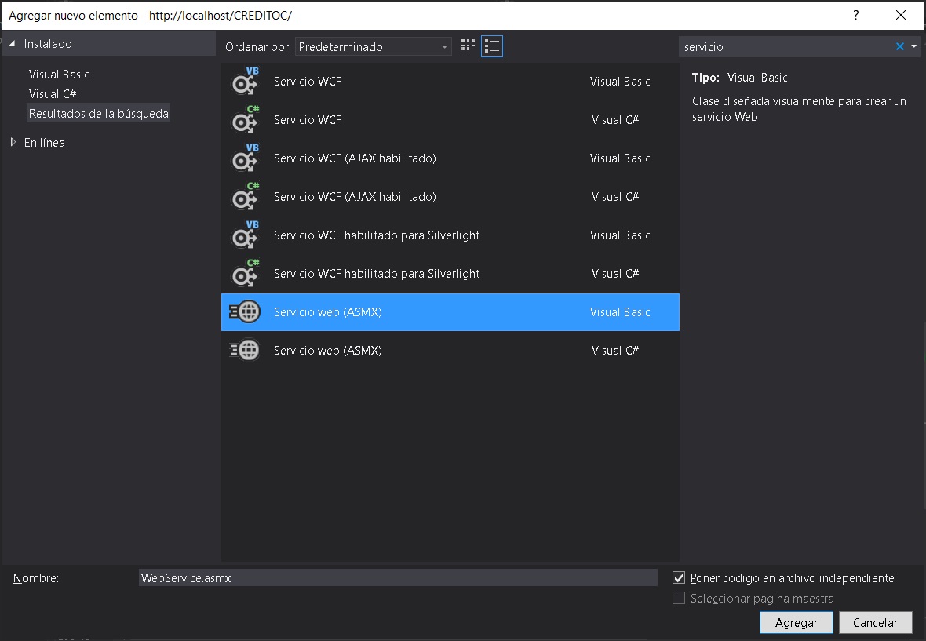Open the Ordenar por Predeterminado dropdown
Viewport: 926px width, 641px height.
(x=374, y=46)
